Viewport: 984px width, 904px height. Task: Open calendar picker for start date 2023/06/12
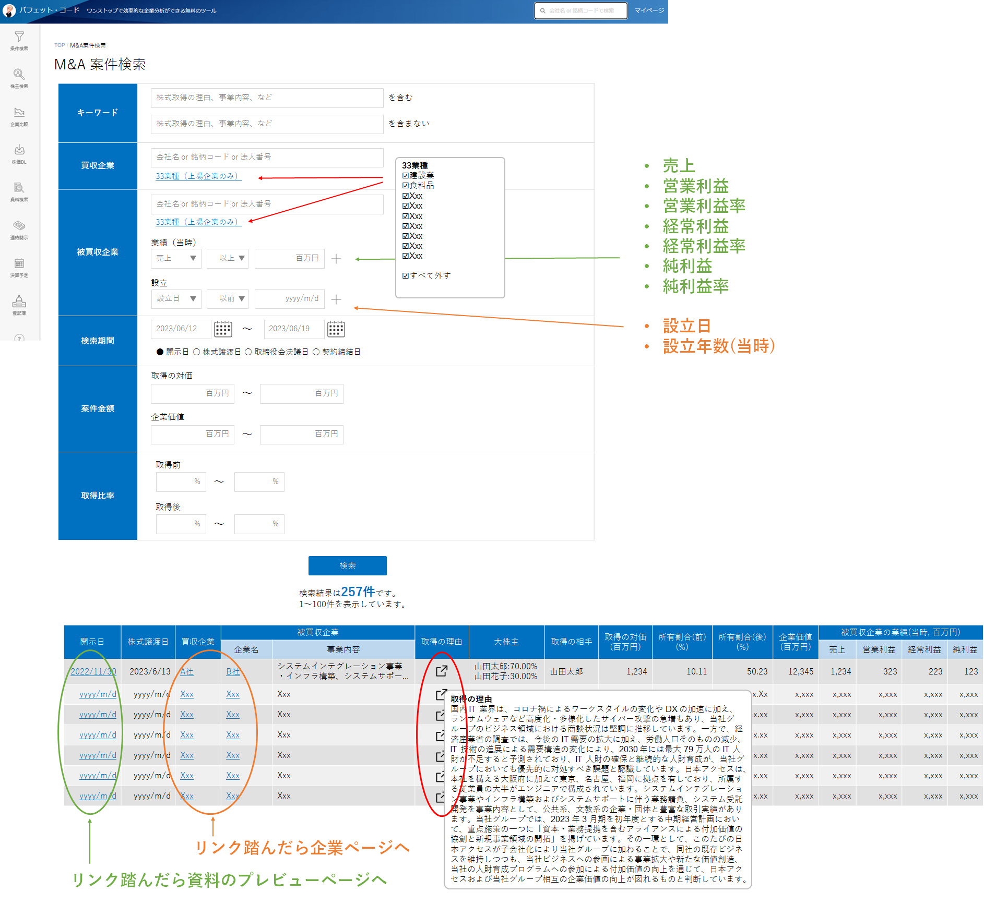223,329
